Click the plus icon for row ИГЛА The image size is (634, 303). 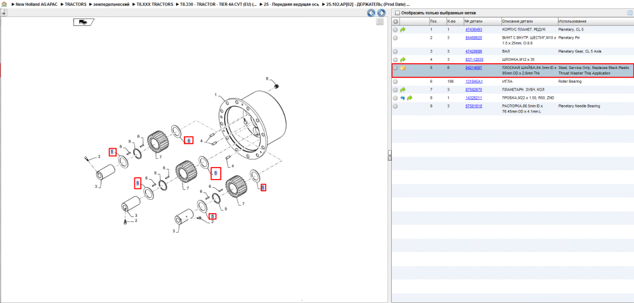pyautogui.click(x=396, y=82)
